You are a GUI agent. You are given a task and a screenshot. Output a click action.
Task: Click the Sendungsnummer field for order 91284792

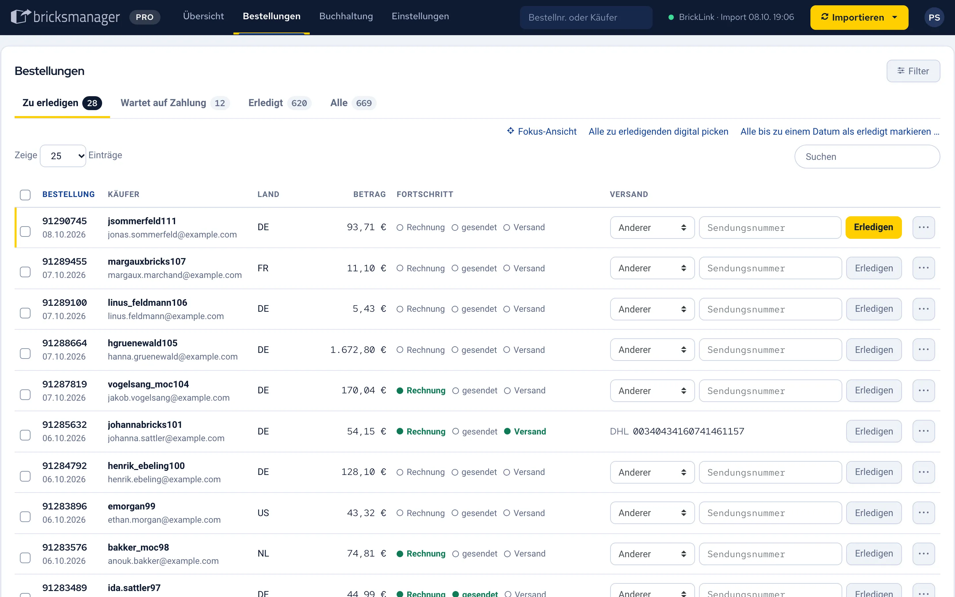(770, 472)
